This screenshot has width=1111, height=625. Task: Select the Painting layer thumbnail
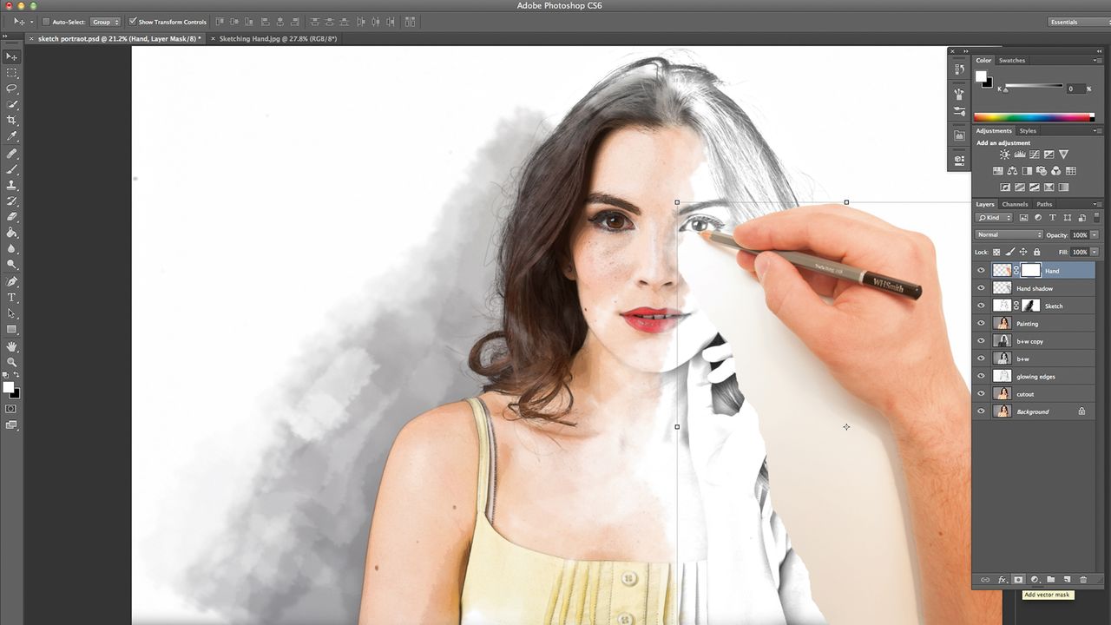(1003, 324)
